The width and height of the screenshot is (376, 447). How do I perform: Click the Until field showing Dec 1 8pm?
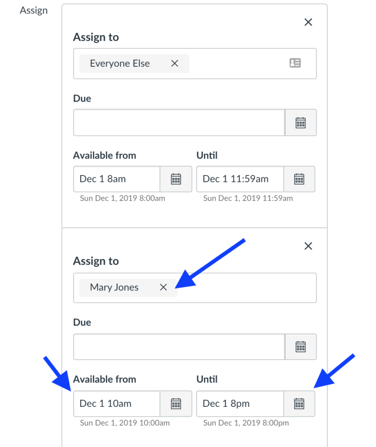(240, 403)
